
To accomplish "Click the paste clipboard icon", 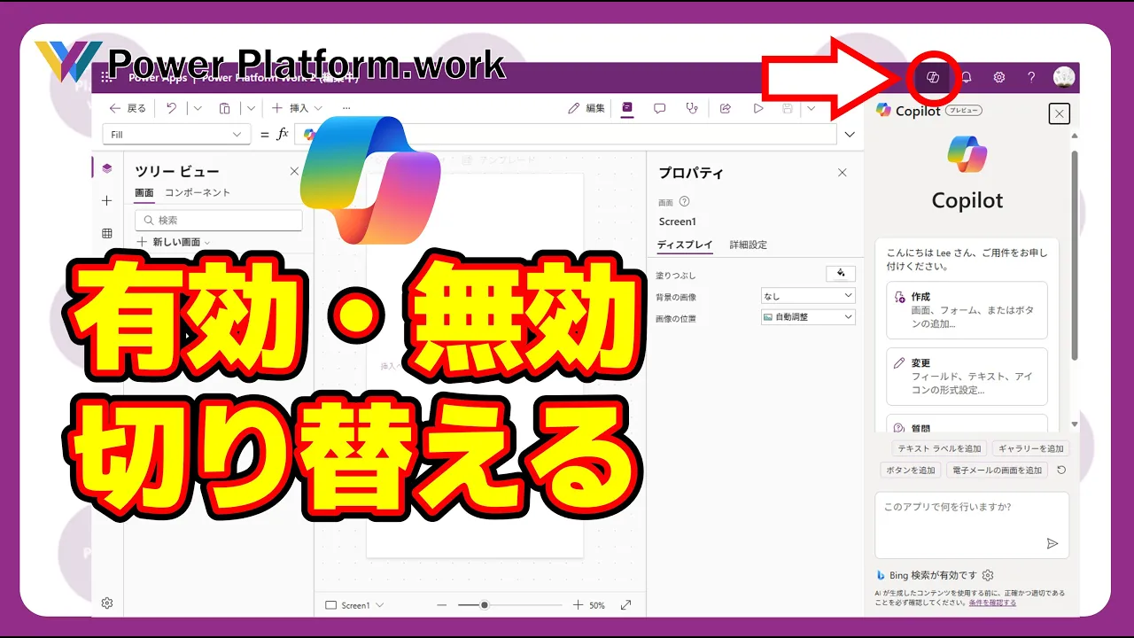I will coord(224,108).
